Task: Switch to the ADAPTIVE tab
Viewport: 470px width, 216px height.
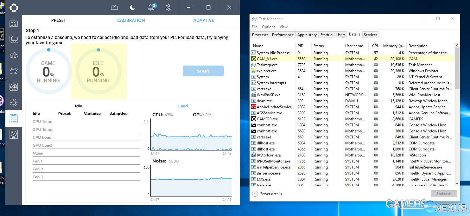Action: 204,20
